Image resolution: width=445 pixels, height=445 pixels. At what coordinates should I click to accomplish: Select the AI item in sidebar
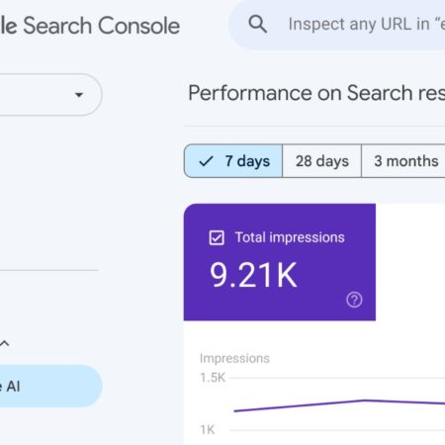tap(50, 386)
